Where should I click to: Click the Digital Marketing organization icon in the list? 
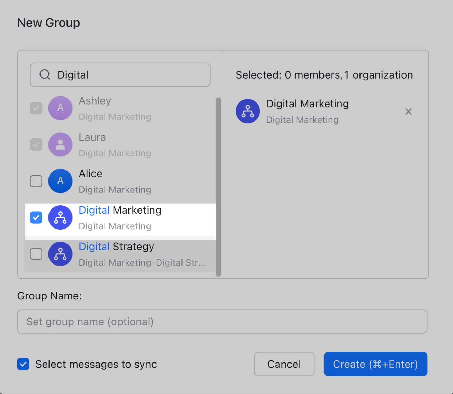[60, 217]
